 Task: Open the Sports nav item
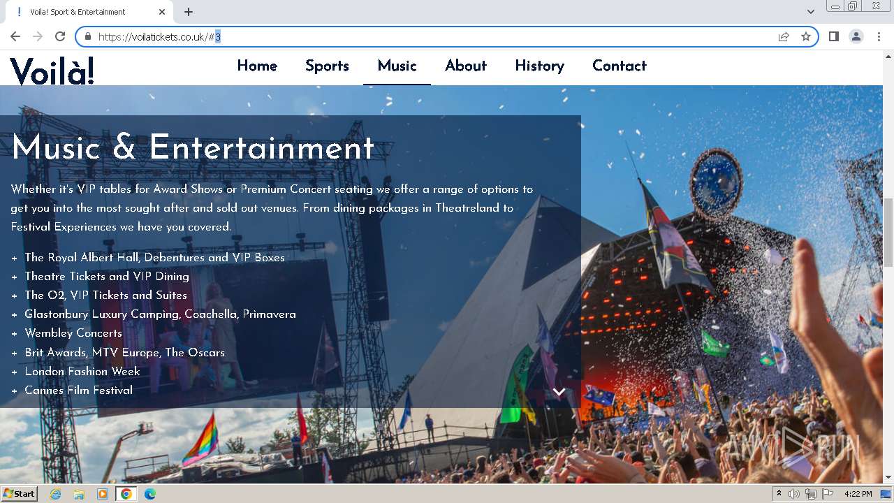(327, 66)
